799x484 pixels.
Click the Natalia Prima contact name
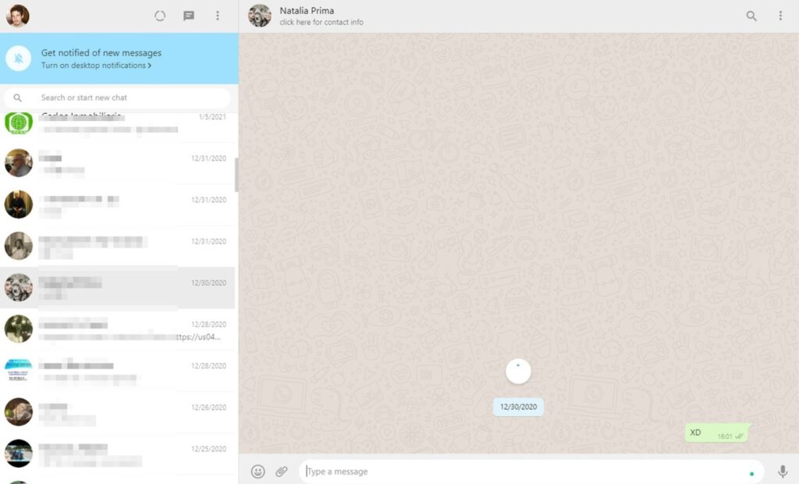tap(307, 11)
